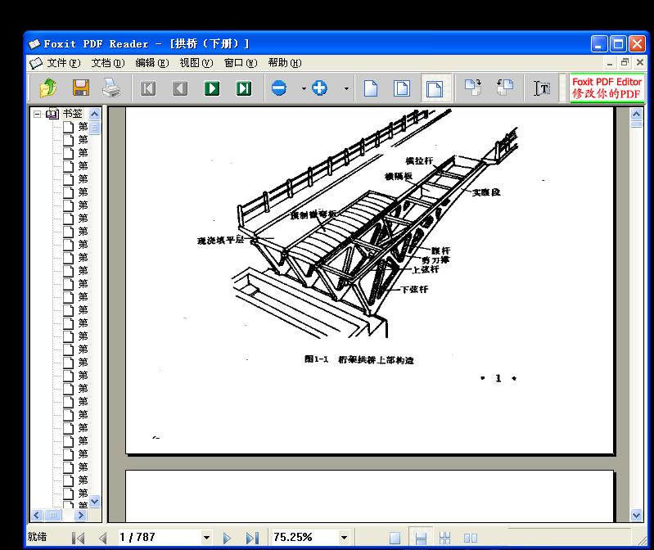Zoom in with blue plus icon
The width and height of the screenshot is (654, 550).
319,88
